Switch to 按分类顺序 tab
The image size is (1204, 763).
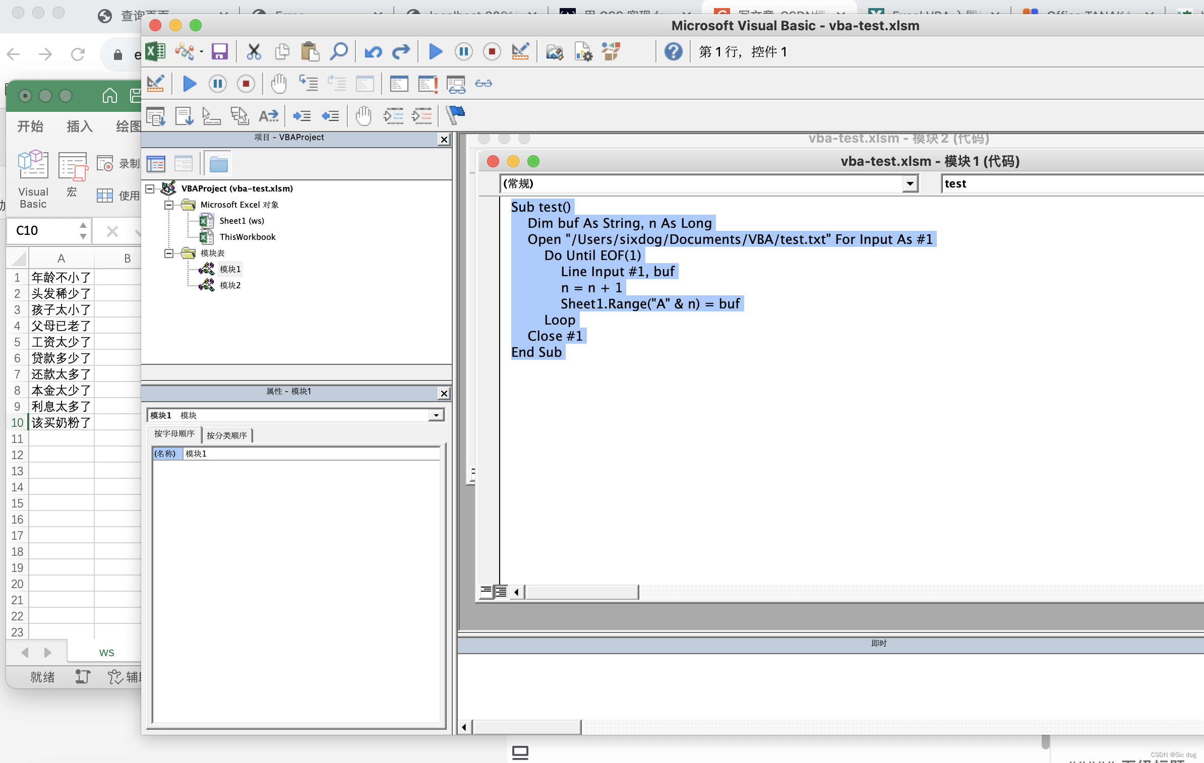tap(227, 435)
